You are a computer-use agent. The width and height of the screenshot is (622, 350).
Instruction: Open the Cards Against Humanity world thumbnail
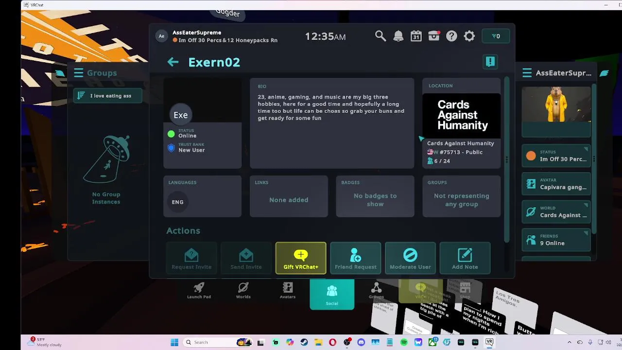pos(462,115)
